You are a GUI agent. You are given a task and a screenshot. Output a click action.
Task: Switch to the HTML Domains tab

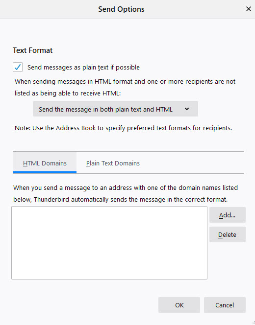click(45, 163)
